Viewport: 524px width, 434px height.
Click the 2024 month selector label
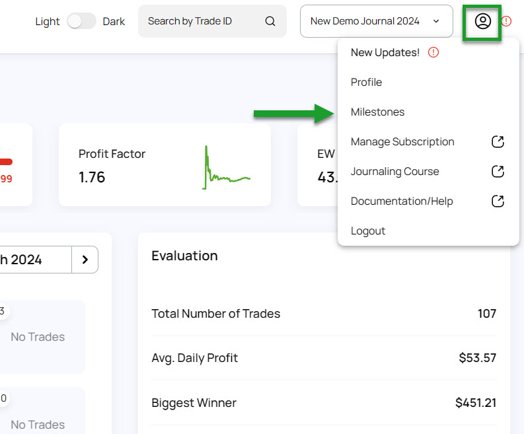(20, 260)
